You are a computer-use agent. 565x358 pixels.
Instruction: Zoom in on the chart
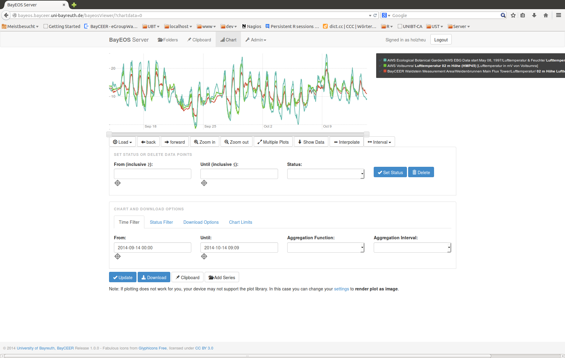[x=205, y=142]
